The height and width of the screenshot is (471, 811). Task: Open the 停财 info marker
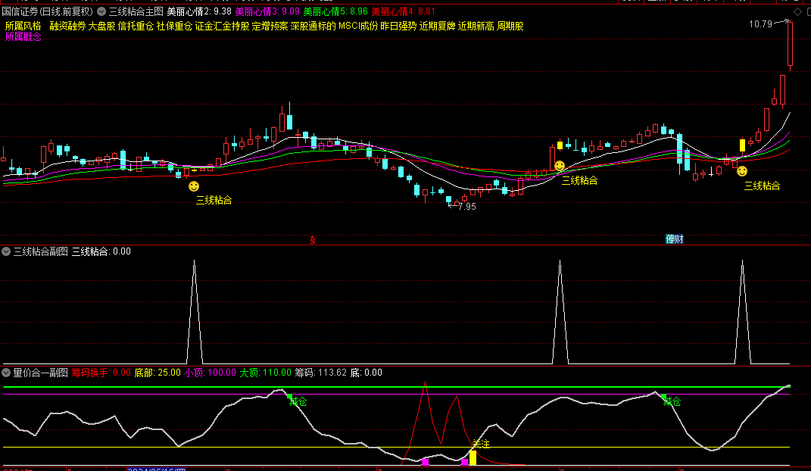click(674, 239)
